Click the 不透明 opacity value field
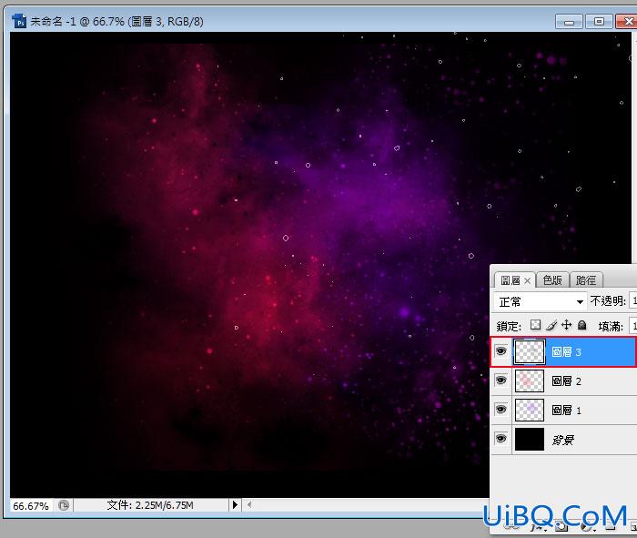The width and height of the screenshot is (637, 538). pos(633,301)
